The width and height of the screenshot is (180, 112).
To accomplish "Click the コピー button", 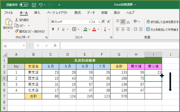I will (x=20, y=26).
